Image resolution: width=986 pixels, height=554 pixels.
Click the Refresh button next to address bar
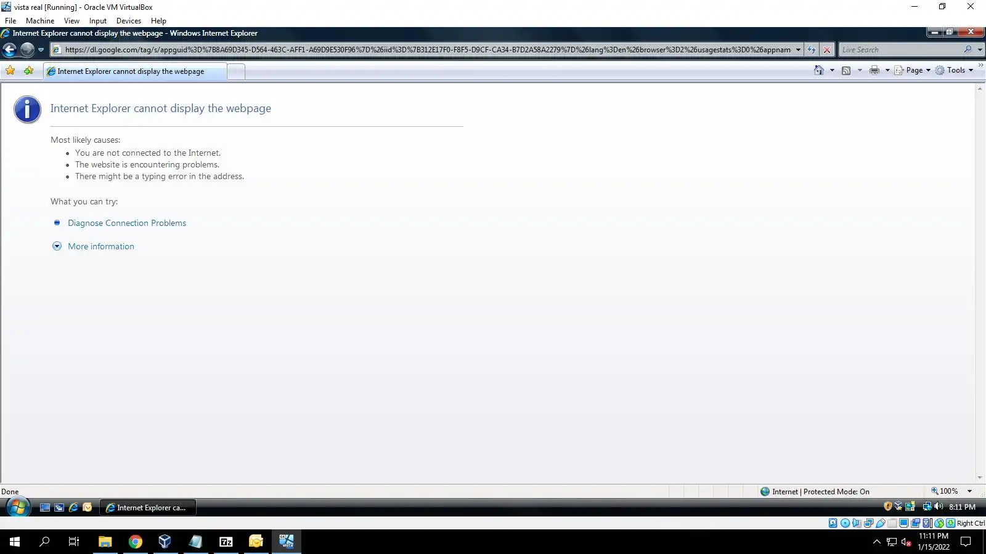812,50
